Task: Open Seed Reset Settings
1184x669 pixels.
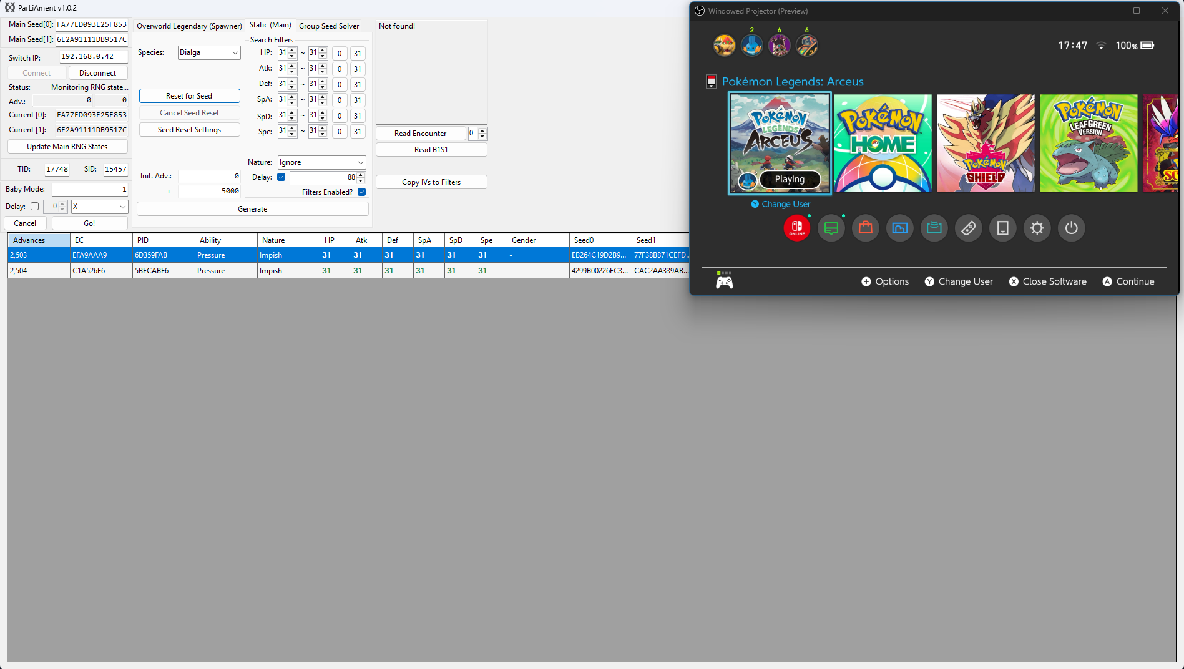Action: 189,130
